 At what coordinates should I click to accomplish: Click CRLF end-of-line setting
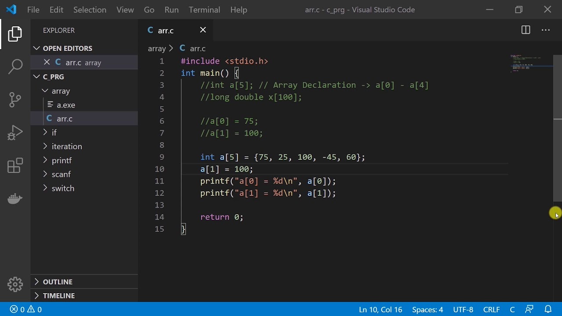click(491, 309)
